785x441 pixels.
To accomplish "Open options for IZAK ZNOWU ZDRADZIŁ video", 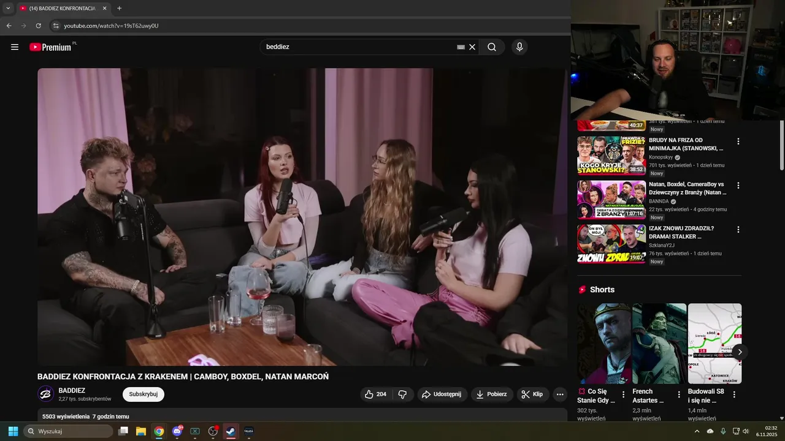I will pos(738,230).
